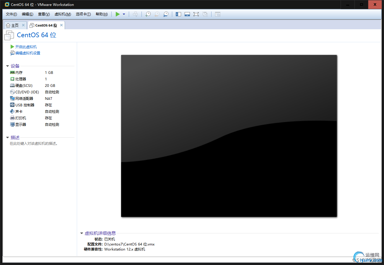Click the 内存 memory device icon
384x265 pixels.
(x=12, y=72)
